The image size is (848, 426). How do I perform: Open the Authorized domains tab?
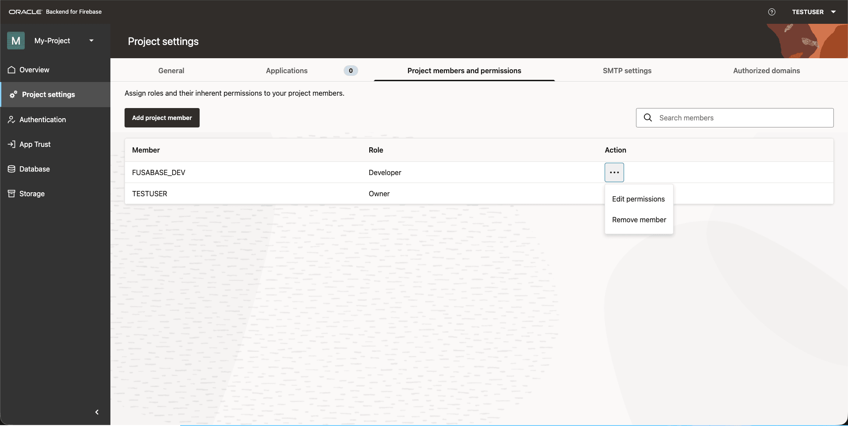pos(767,71)
